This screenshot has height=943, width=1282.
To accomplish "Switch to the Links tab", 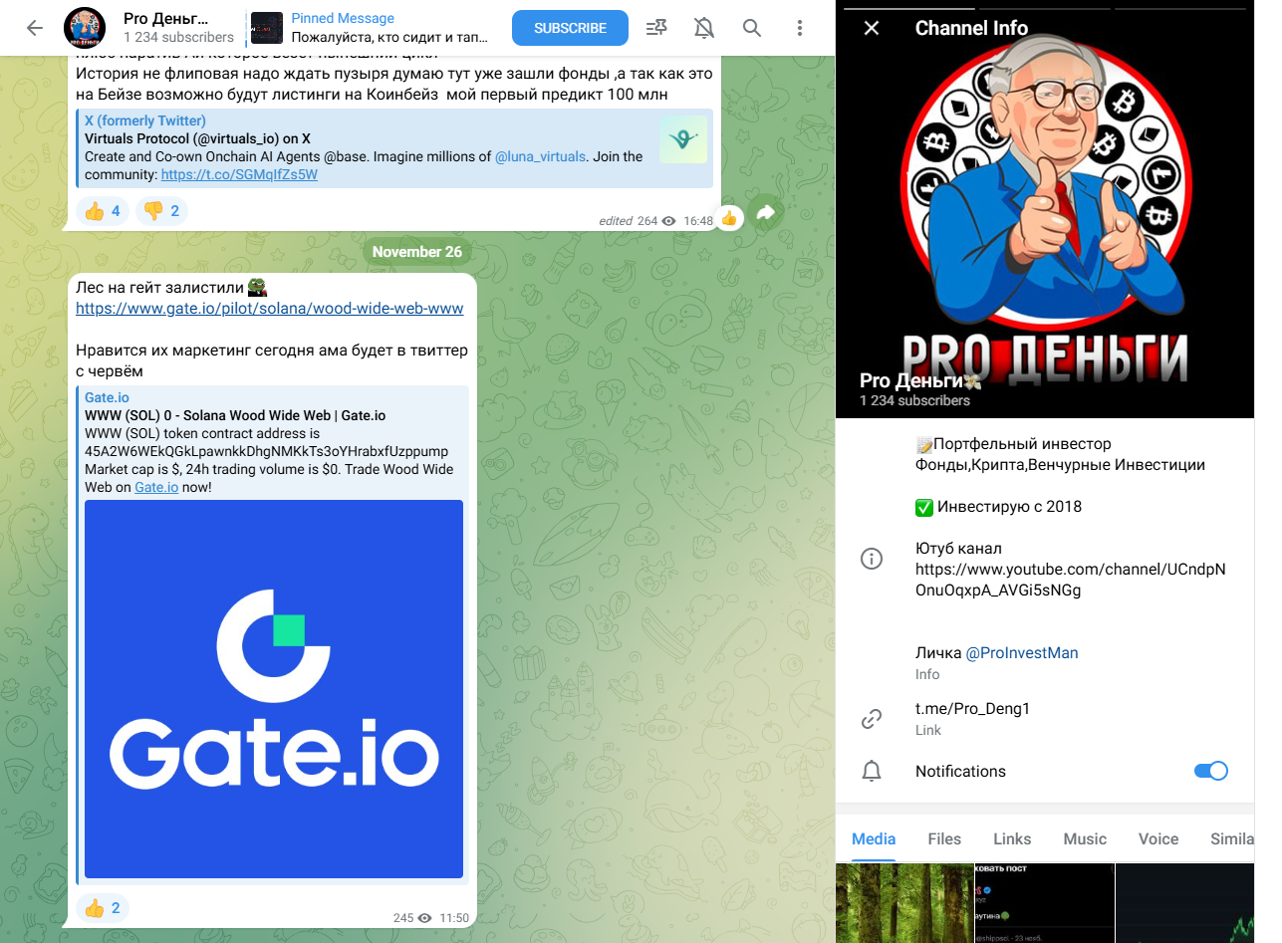I will tap(1012, 839).
